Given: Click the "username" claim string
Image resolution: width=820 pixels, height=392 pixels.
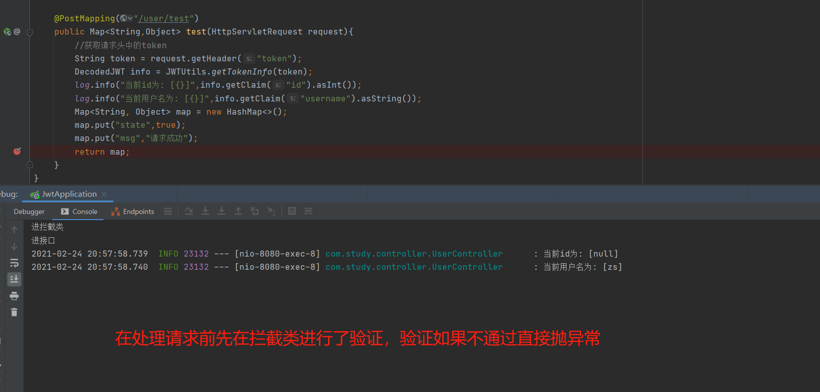Looking at the screenshot, I should (x=326, y=98).
